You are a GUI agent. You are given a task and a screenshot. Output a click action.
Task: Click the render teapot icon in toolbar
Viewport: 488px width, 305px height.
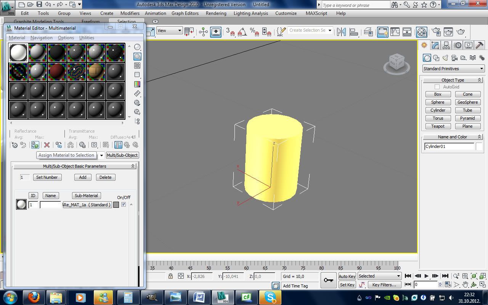tap(461, 32)
